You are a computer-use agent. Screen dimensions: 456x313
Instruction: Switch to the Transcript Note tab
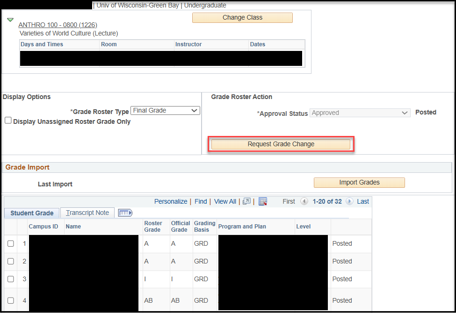coord(87,213)
